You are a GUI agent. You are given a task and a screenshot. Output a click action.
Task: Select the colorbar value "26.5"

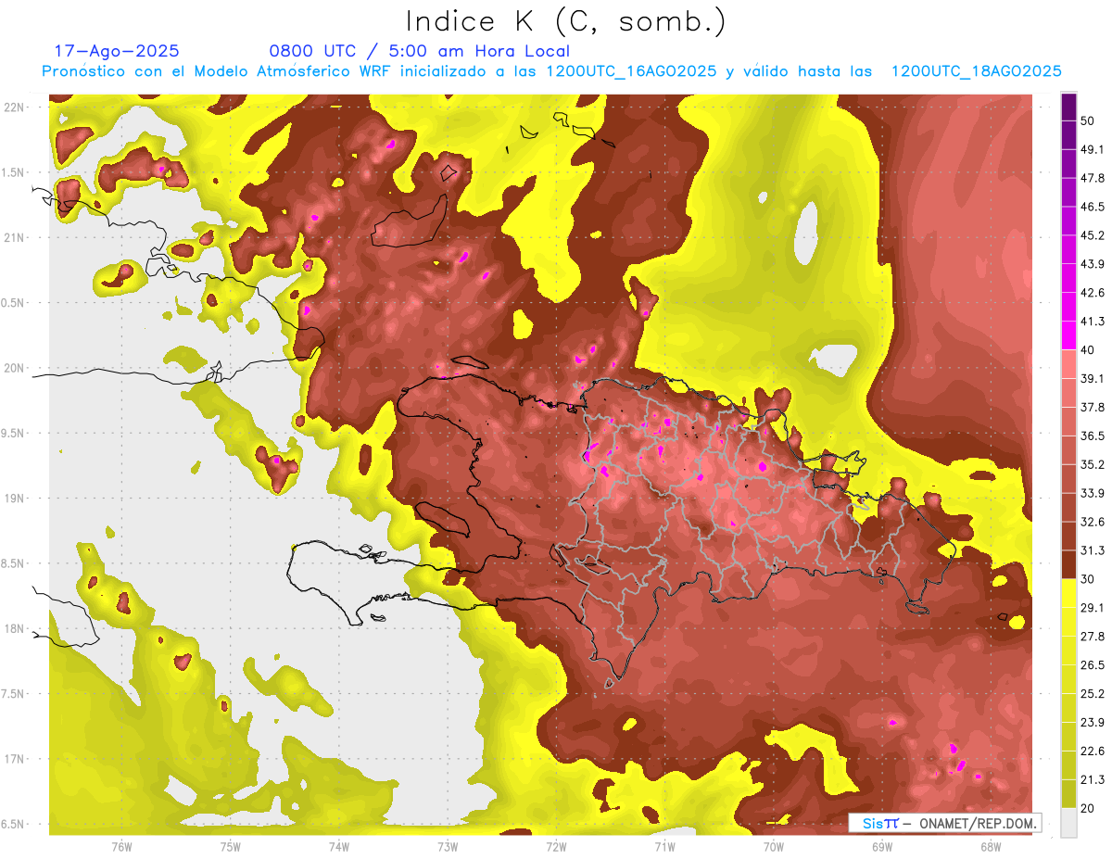pyautogui.click(x=1093, y=665)
